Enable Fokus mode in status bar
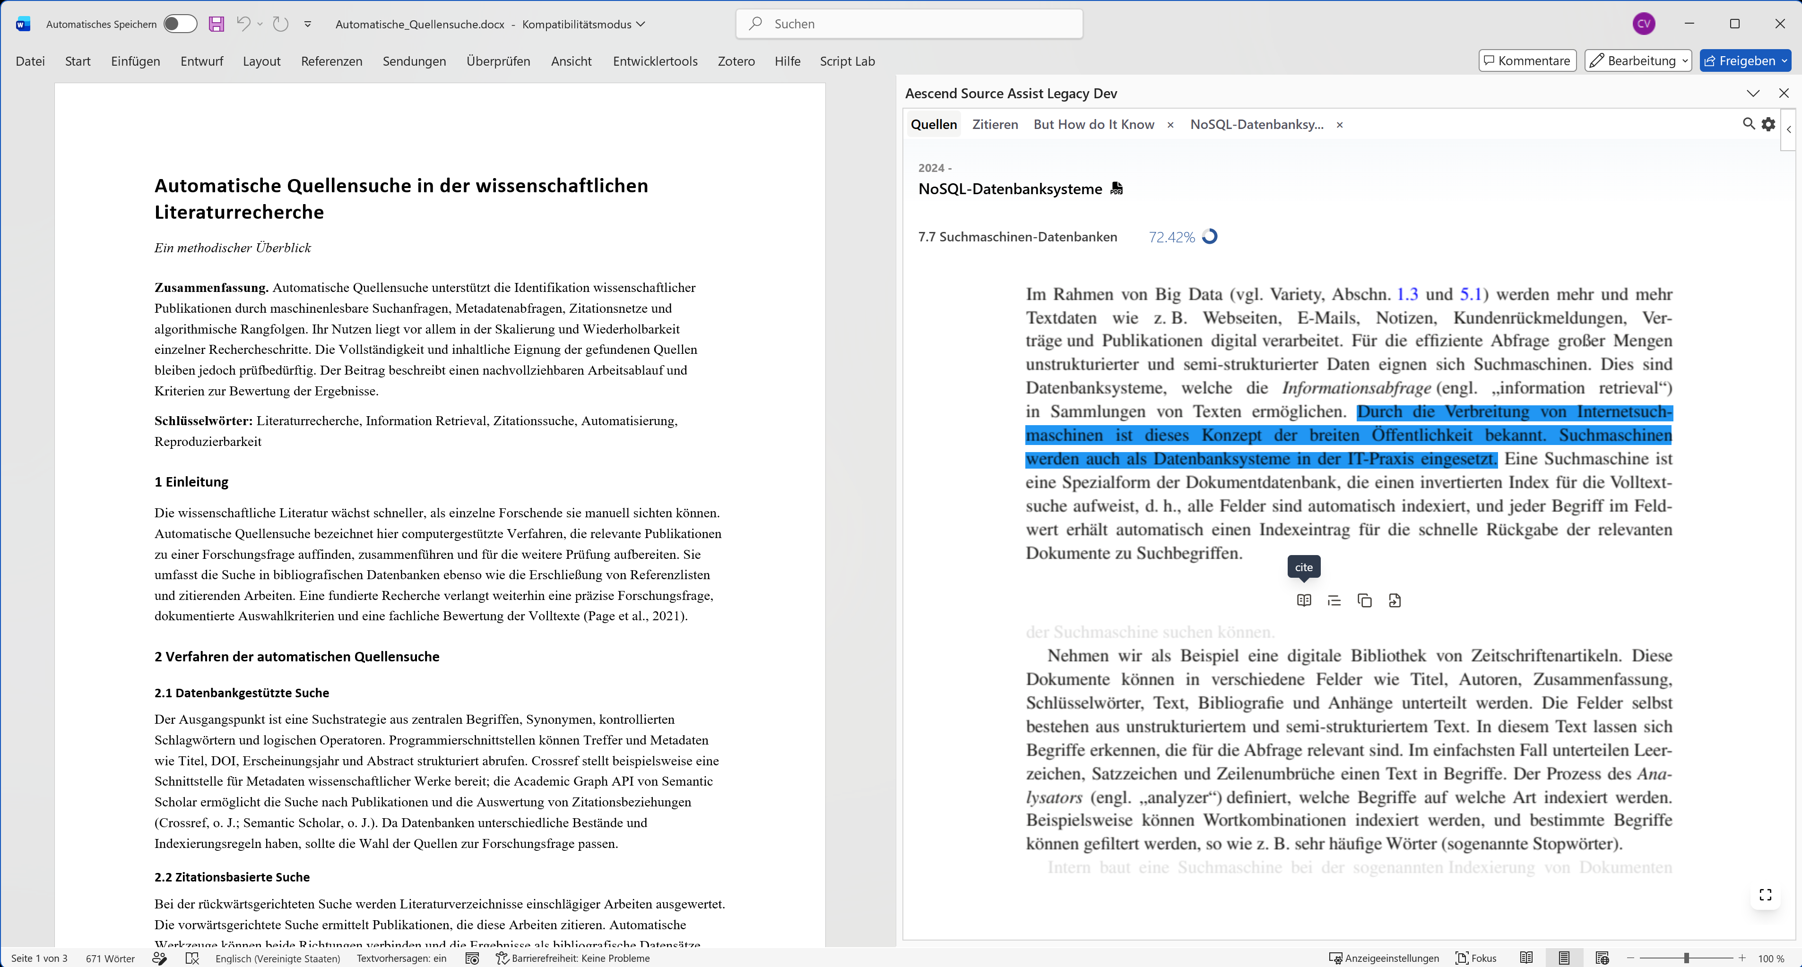Image resolution: width=1802 pixels, height=967 pixels. (1475, 958)
